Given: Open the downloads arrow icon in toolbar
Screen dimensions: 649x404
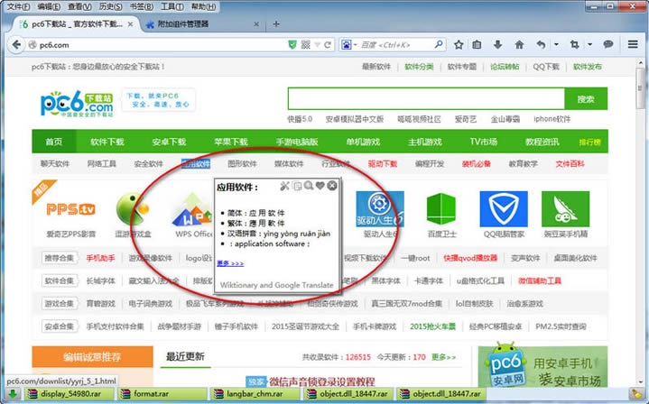Looking at the screenshot, I should click(498, 44).
